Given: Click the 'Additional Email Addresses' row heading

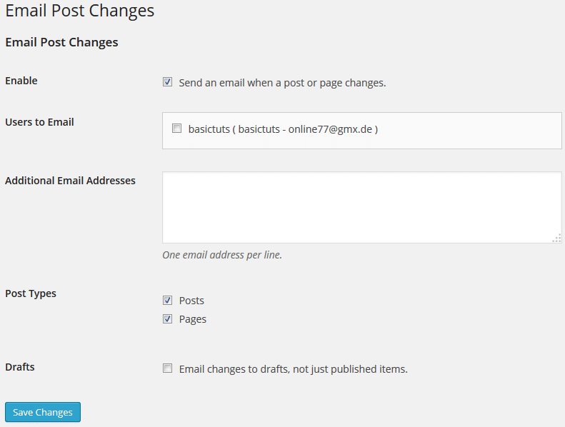Looking at the screenshot, I should [70, 181].
